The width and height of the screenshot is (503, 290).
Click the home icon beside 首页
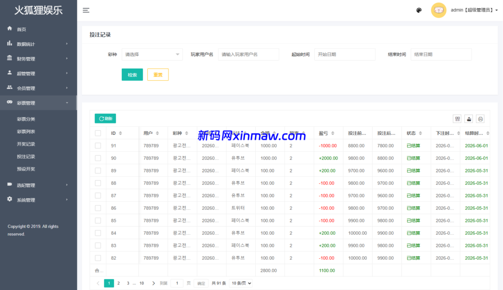pyautogui.click(x=10, y=28)
